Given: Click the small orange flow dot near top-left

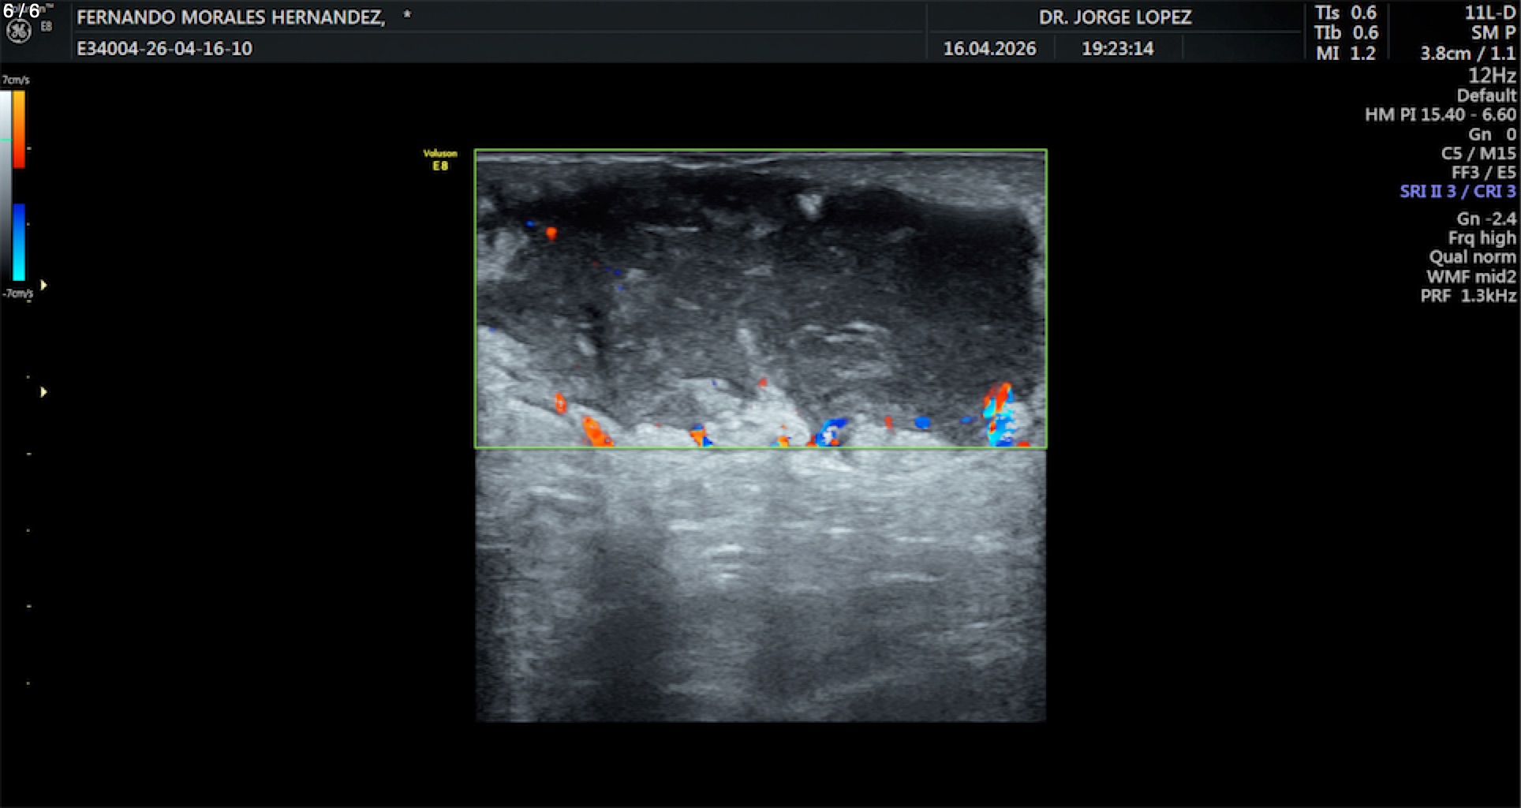Looking at the screenshot, I should click(551, 233).
